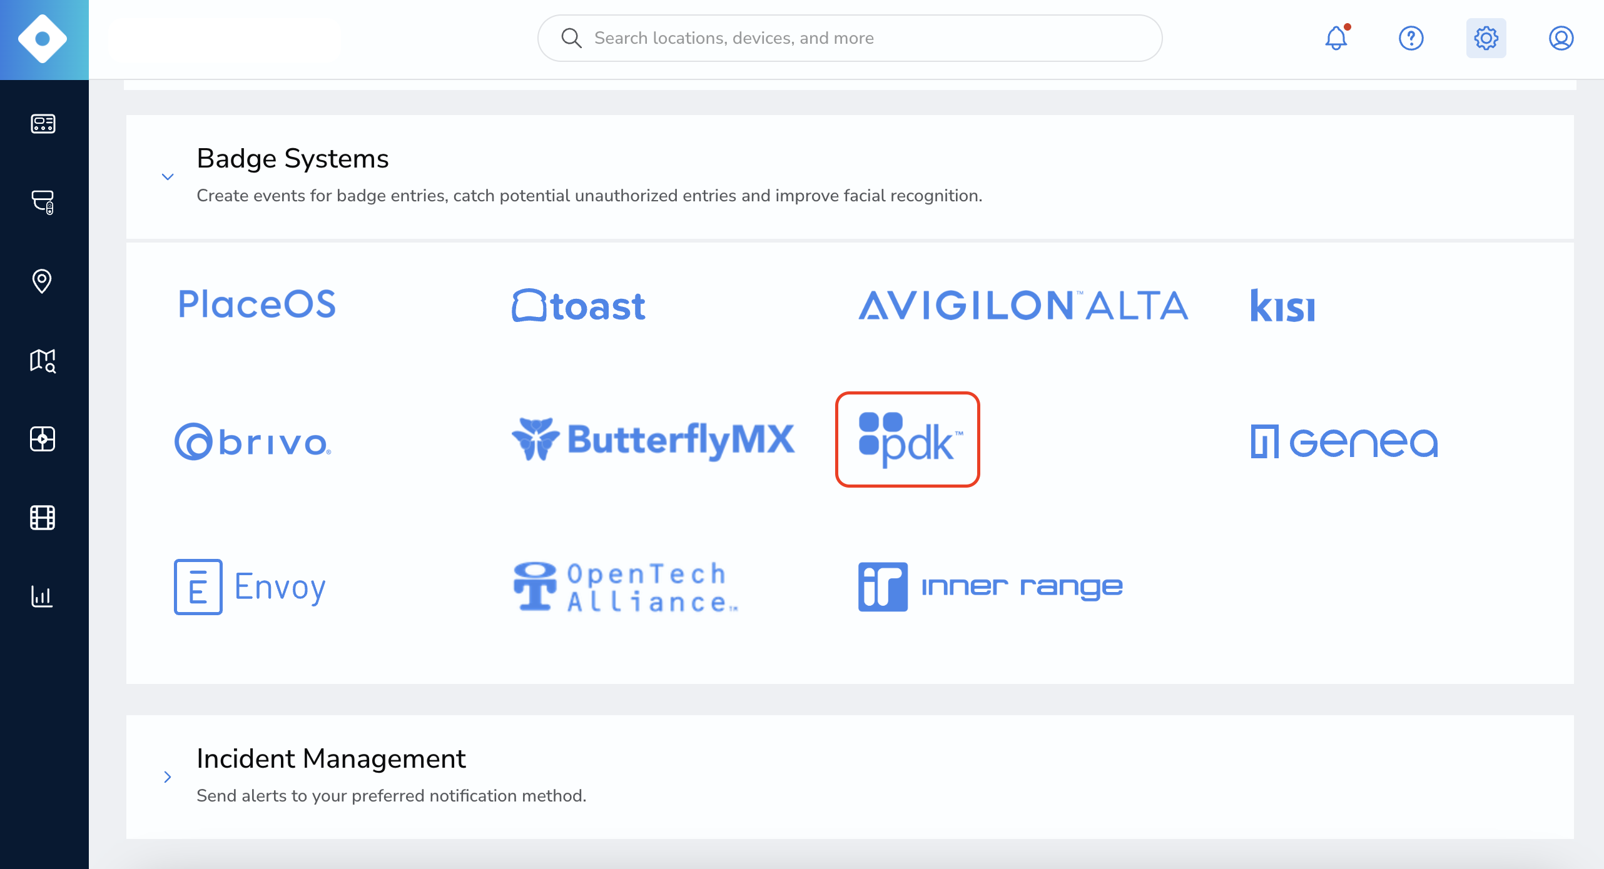This screenshot has height=869, width=1604.
Task: Focus the search locations and devices field
Action: [850, 38]
